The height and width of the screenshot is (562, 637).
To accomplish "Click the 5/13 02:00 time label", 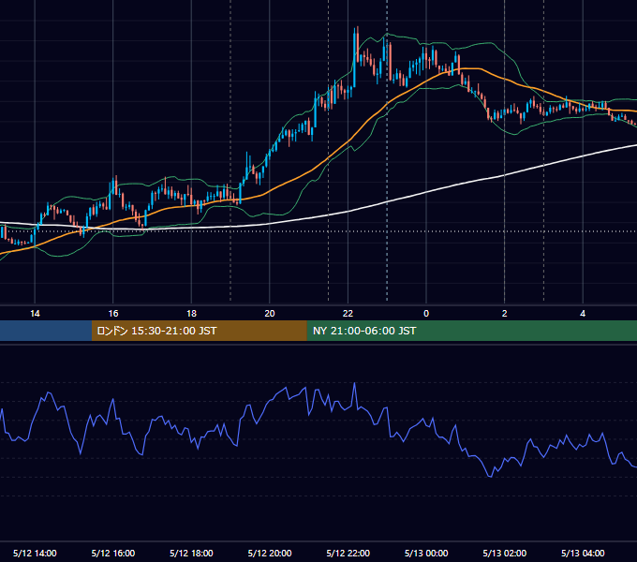I will pos(505,553).
